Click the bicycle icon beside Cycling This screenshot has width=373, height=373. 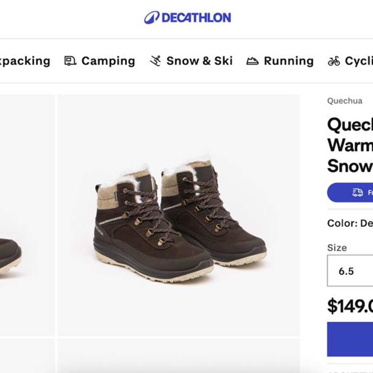334,61
